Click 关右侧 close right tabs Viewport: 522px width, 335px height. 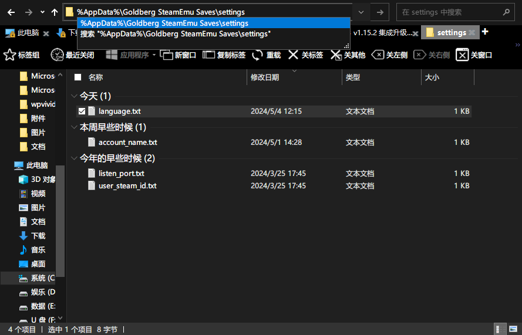point(432,55)
